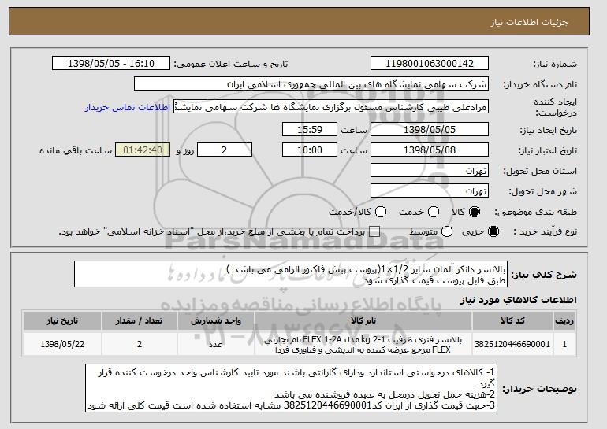Image resolution: width=607 pixels, height=429 pixels.
Task: Select the کالا radio button
Action: click(475, 212)
